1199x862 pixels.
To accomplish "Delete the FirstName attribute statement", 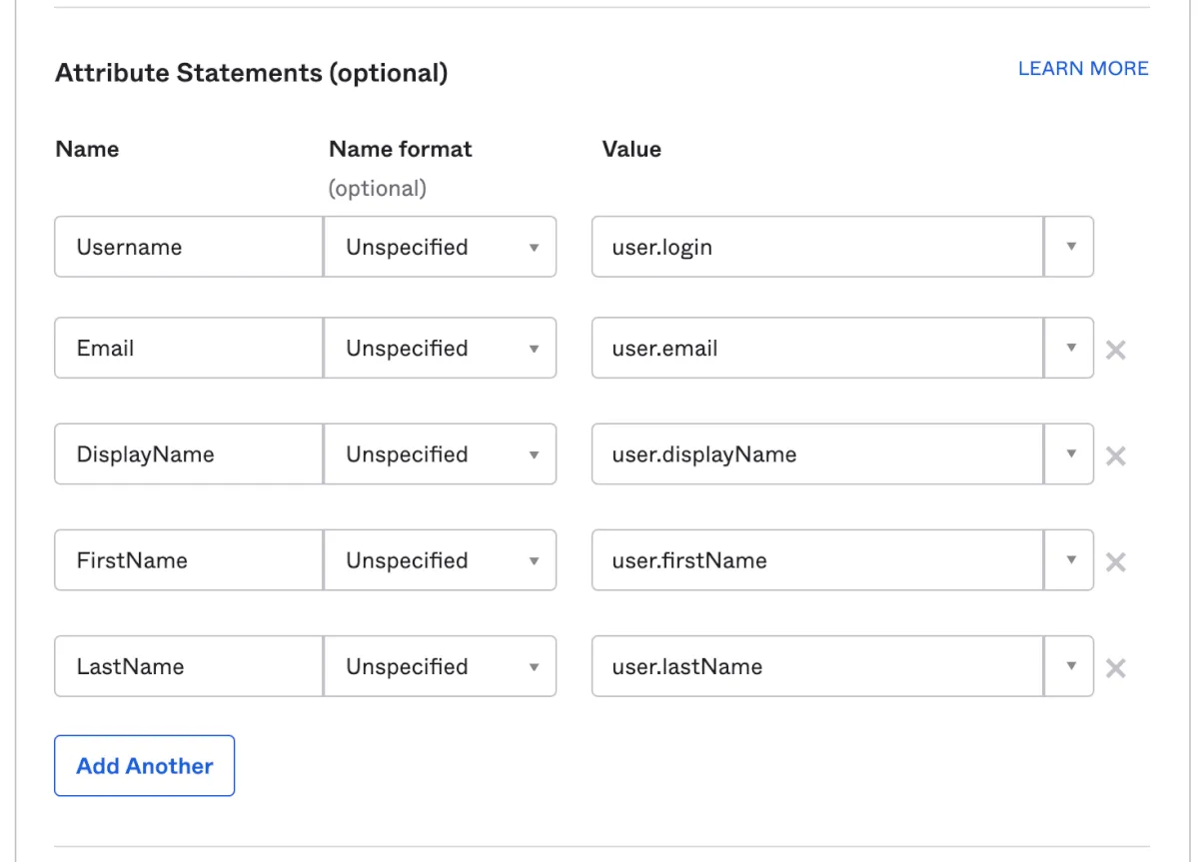I will 1116,561.
